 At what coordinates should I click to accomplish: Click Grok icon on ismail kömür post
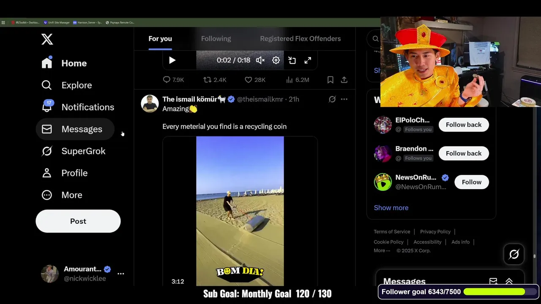(332, 99)
